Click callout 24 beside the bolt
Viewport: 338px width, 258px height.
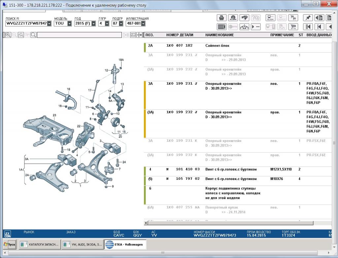(x=124, y=162)
